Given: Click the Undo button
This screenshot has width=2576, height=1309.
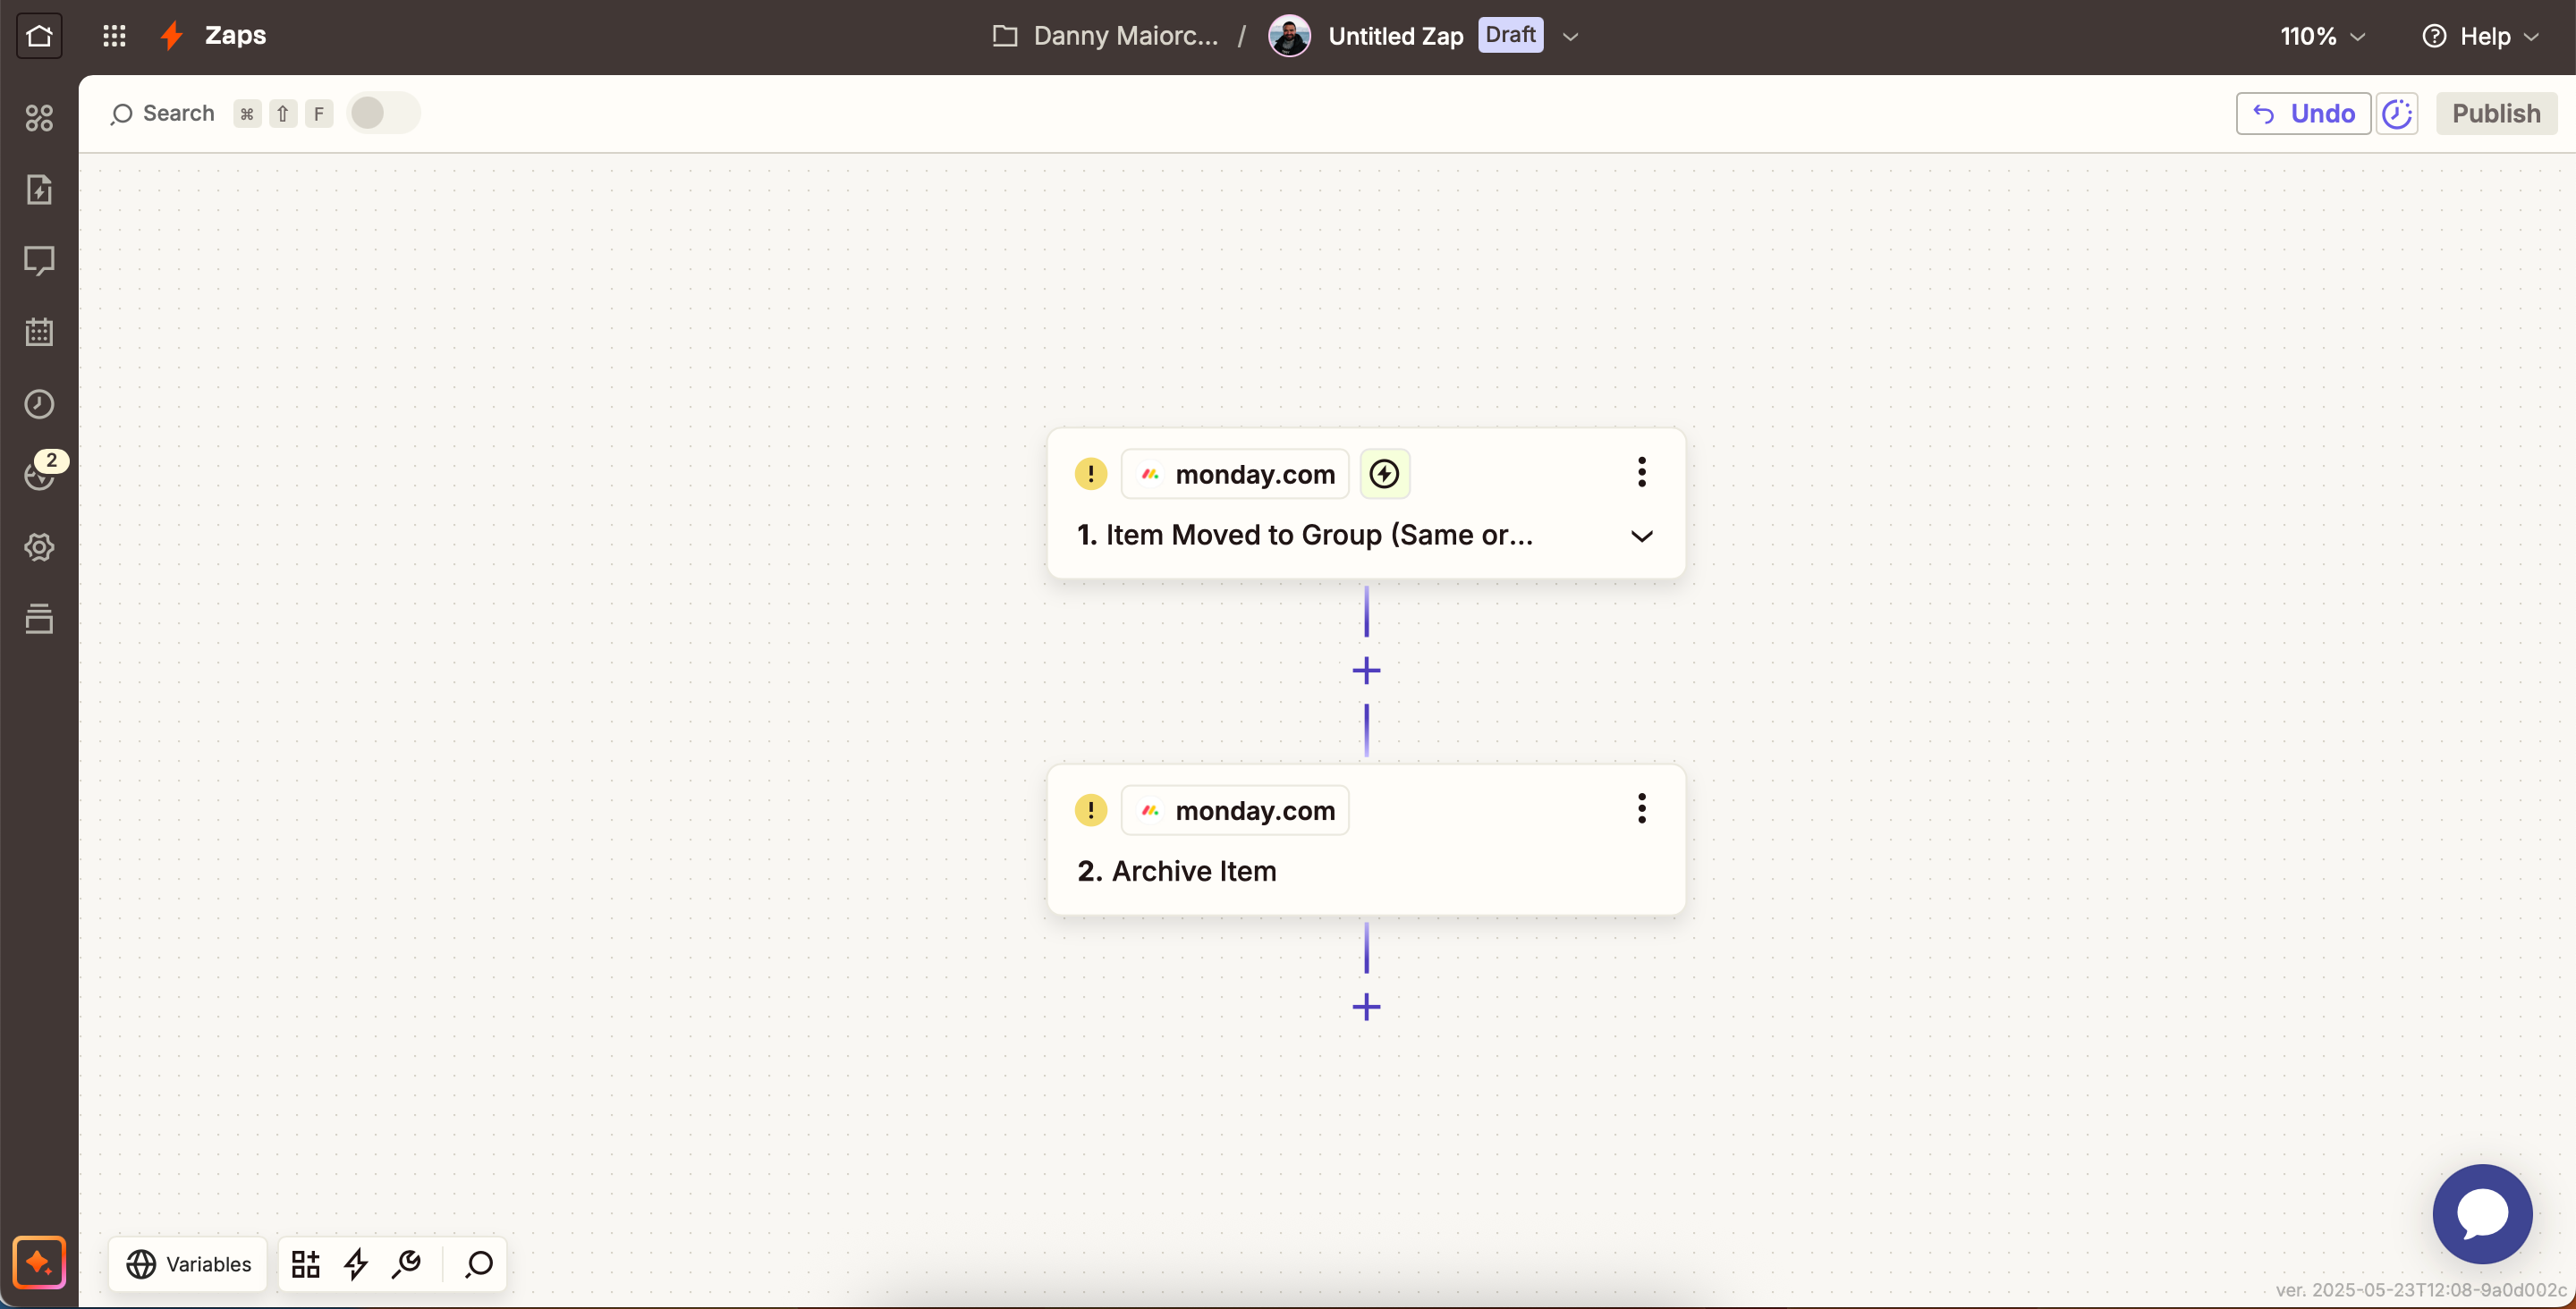Looking at the screenshot, I should 2303,113.
